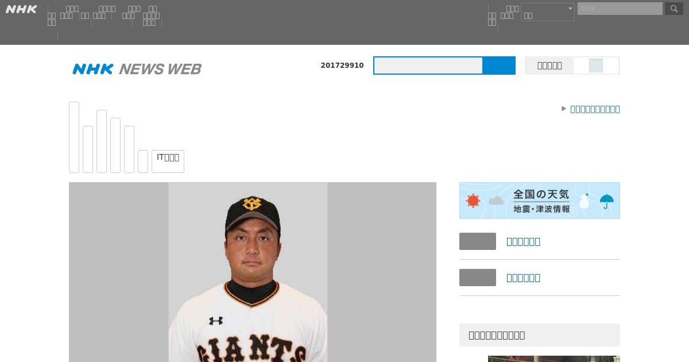The image size is (689, 362).
Task: Click the snowman icon on weather banner
Action: tap(585, 201)
